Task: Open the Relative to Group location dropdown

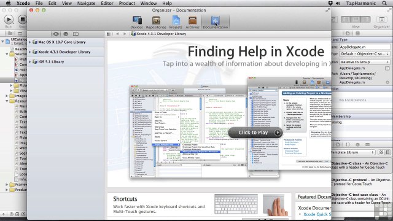Action: (x=365, y=62)
